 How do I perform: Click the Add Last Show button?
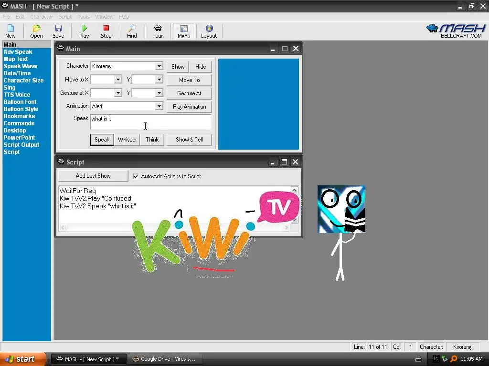[93, 176]
